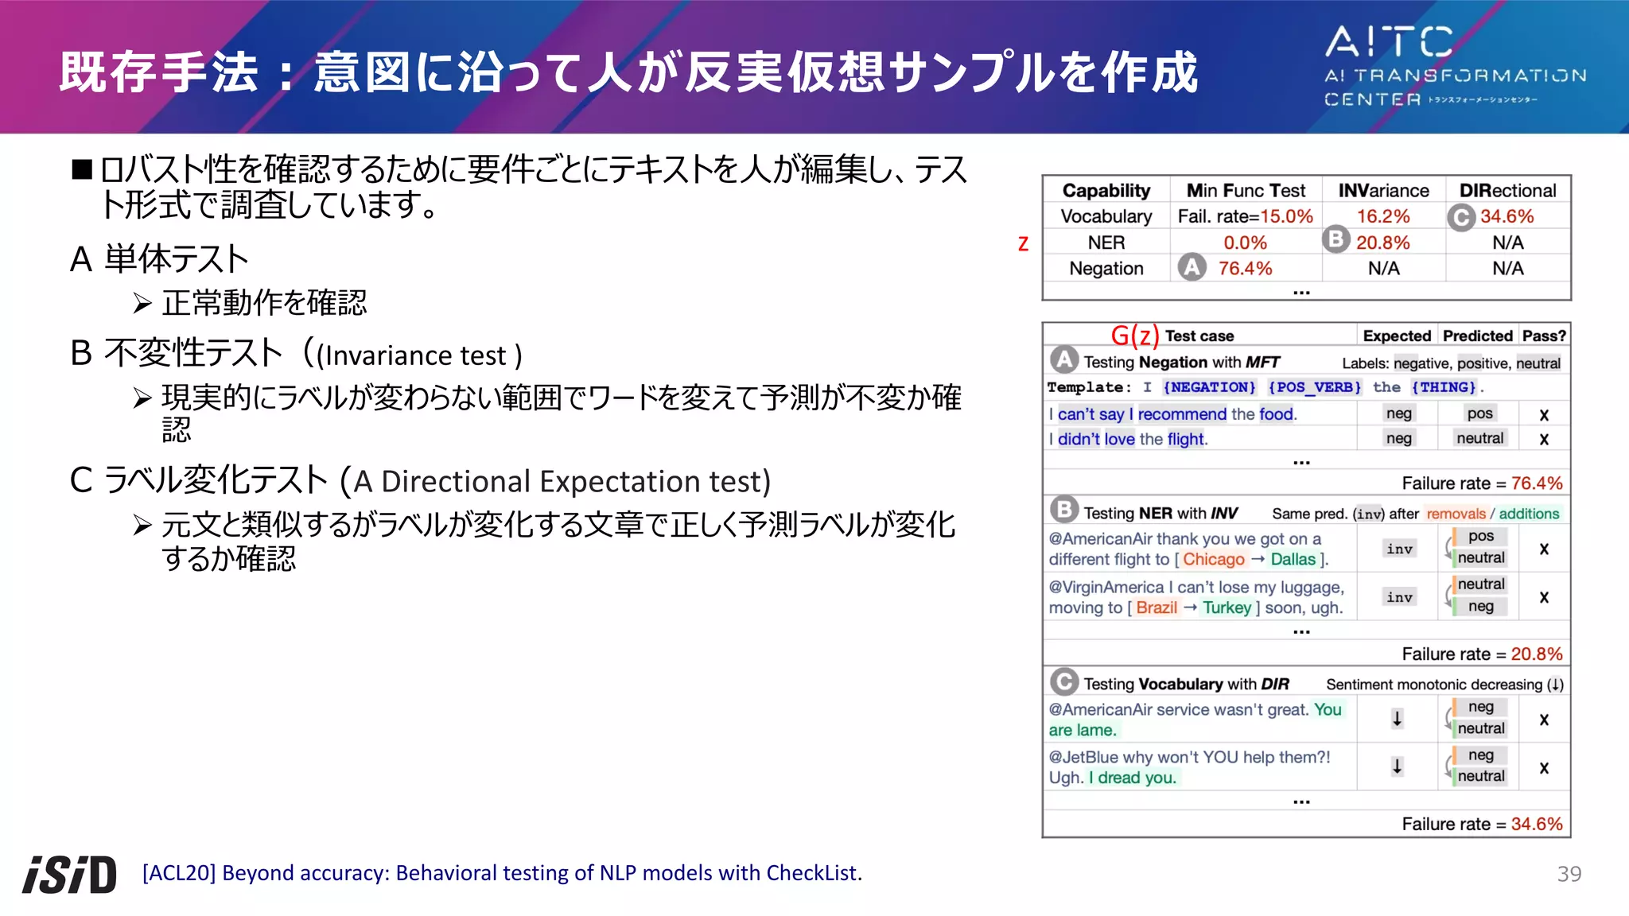Click the 'pos' predicted cell in food row

pyautogui.click(x=1479, y=413)
